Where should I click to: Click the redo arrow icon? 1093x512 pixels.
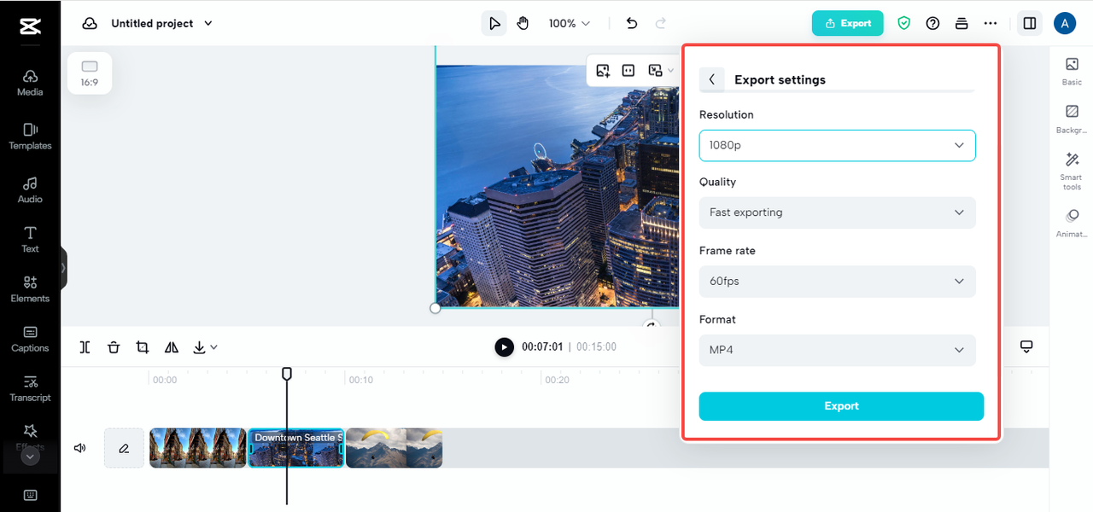tap(660, 24)
